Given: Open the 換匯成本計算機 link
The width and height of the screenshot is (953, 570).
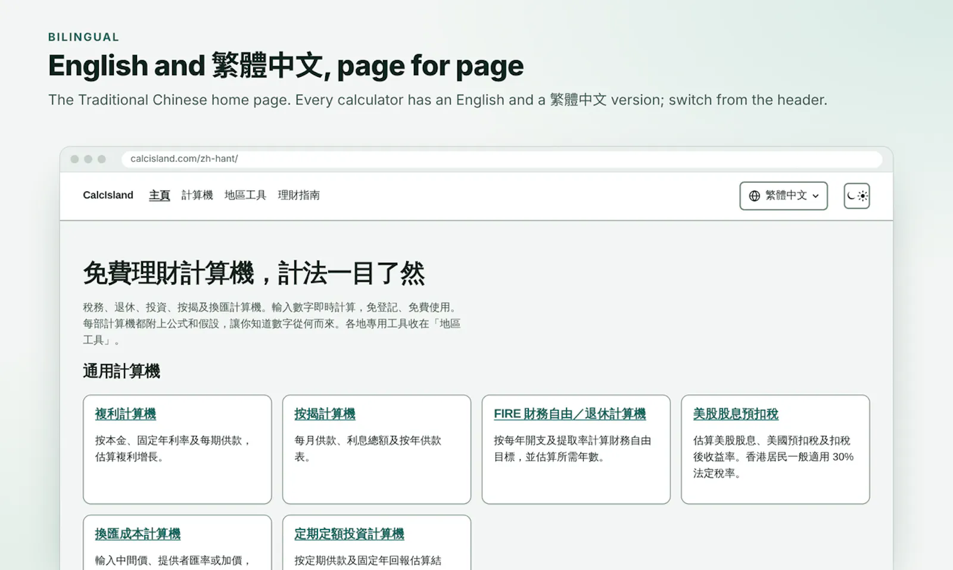Looking at the screenshot, I should tap(138, 534).
